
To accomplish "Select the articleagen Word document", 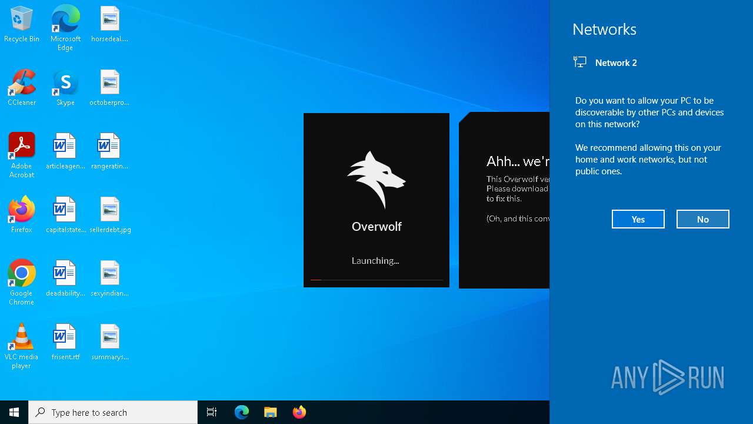I will 65,152.
